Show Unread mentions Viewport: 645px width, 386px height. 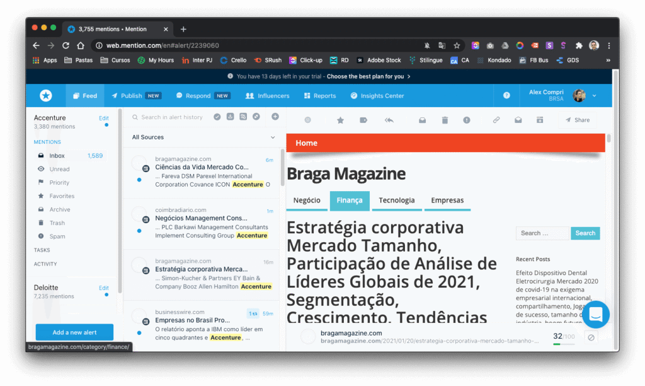click(59, 169)
